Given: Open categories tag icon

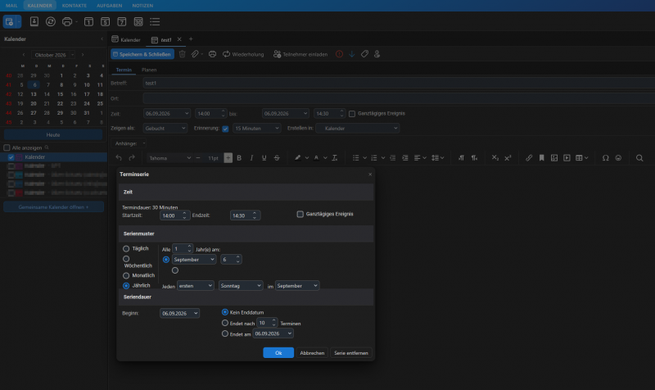Looking at the screenshot, I should (364, 54).
